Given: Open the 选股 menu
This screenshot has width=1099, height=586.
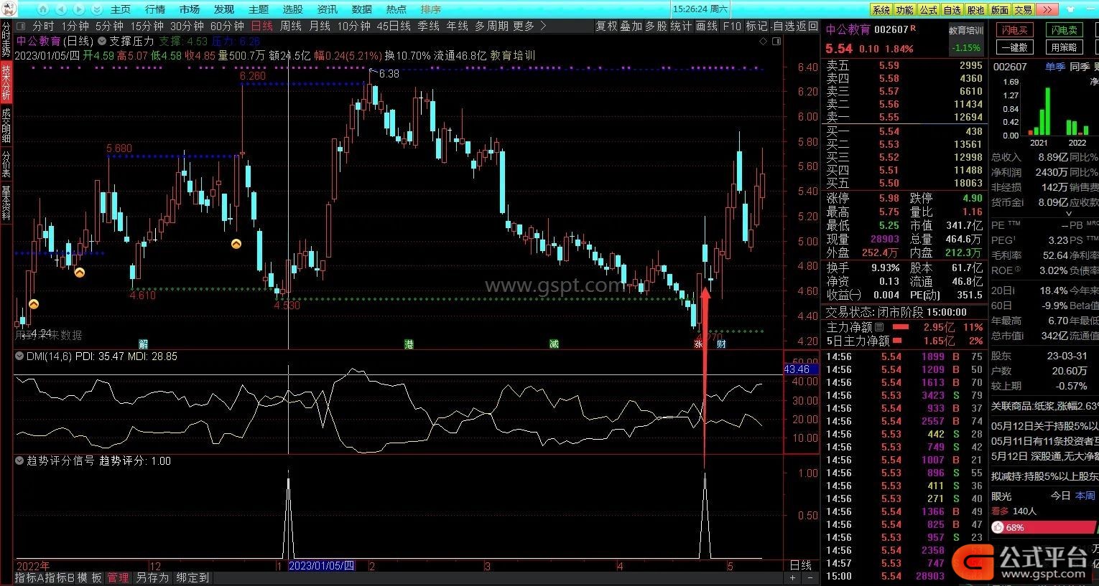Looking at the screenshot, I should pos(293,9).
